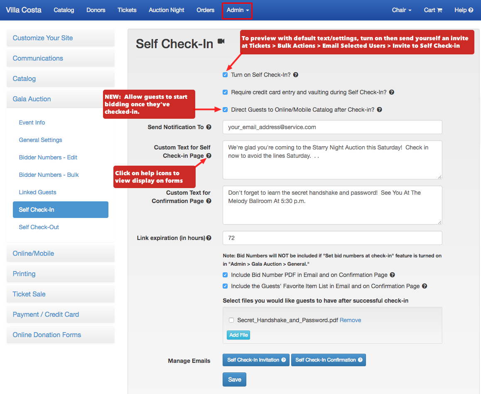Focus Custom Text for Confirmation Page textarea
The height and width of the screenshot is (394, 481).
coord(332,205)
